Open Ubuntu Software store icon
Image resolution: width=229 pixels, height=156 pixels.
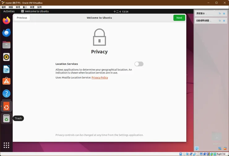point(6,81)
